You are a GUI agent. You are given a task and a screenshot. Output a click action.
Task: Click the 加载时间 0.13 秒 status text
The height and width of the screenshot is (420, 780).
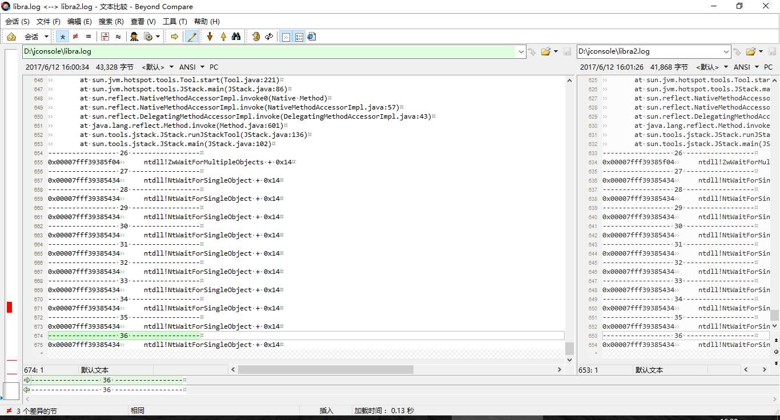point(384,411)
